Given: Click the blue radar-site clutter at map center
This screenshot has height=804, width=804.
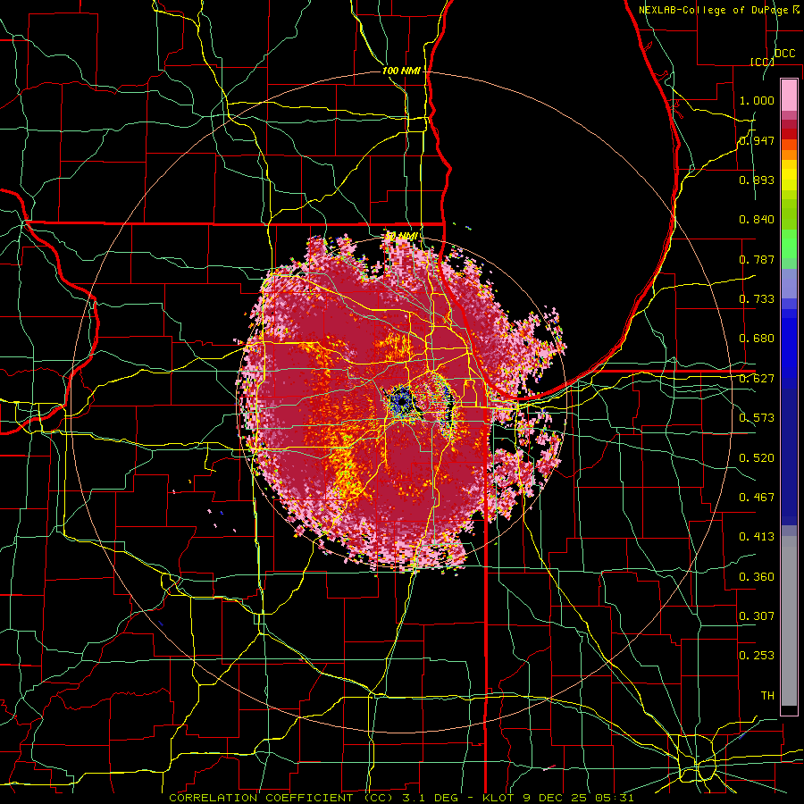Looking at the screenshot, I should [401, 401].
